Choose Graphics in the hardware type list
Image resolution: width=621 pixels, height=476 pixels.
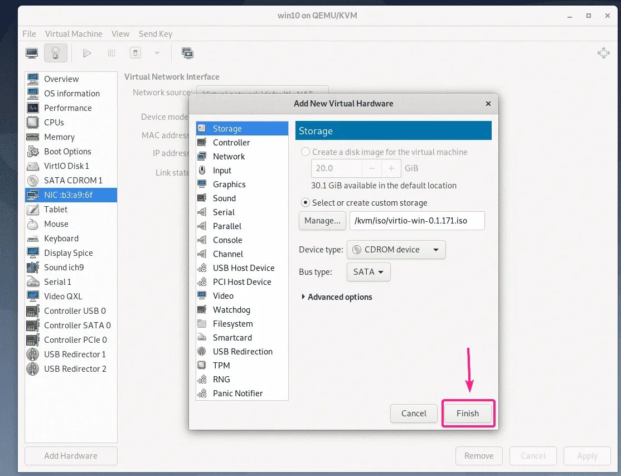(242, 184)
